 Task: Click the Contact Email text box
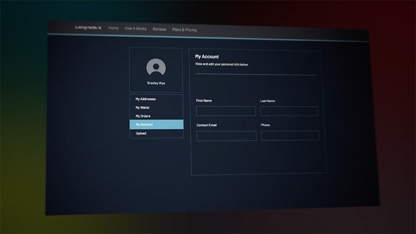coord(227,136)
